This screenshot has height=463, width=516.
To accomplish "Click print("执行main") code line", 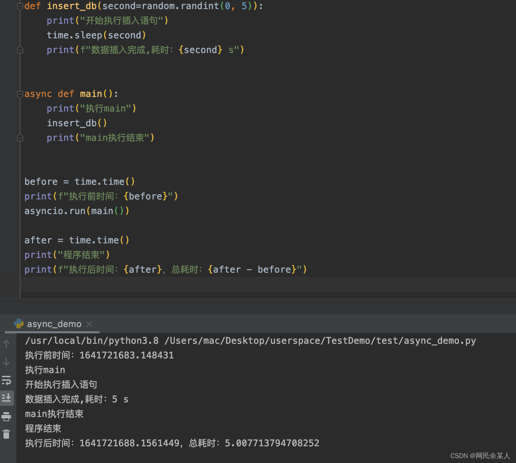I will tap(91, 108).
